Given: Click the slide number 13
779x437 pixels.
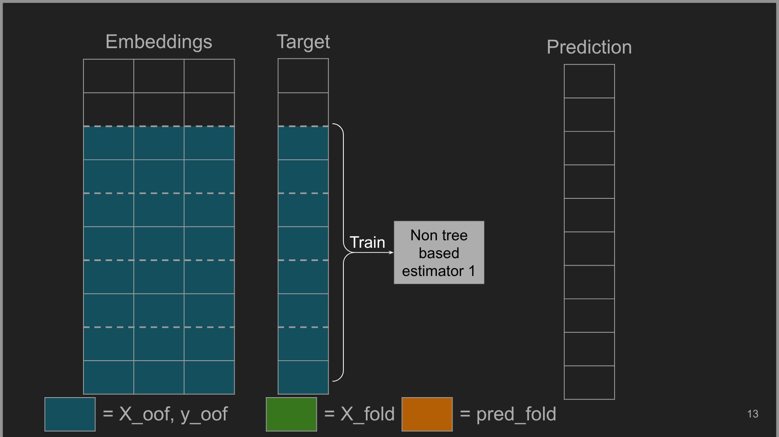Looking at the screenshot, I should point(752,414).
